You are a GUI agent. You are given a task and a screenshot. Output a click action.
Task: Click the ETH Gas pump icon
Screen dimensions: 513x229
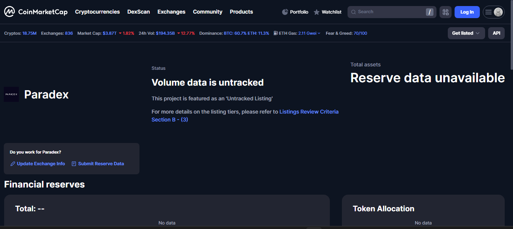pos(276,33)
